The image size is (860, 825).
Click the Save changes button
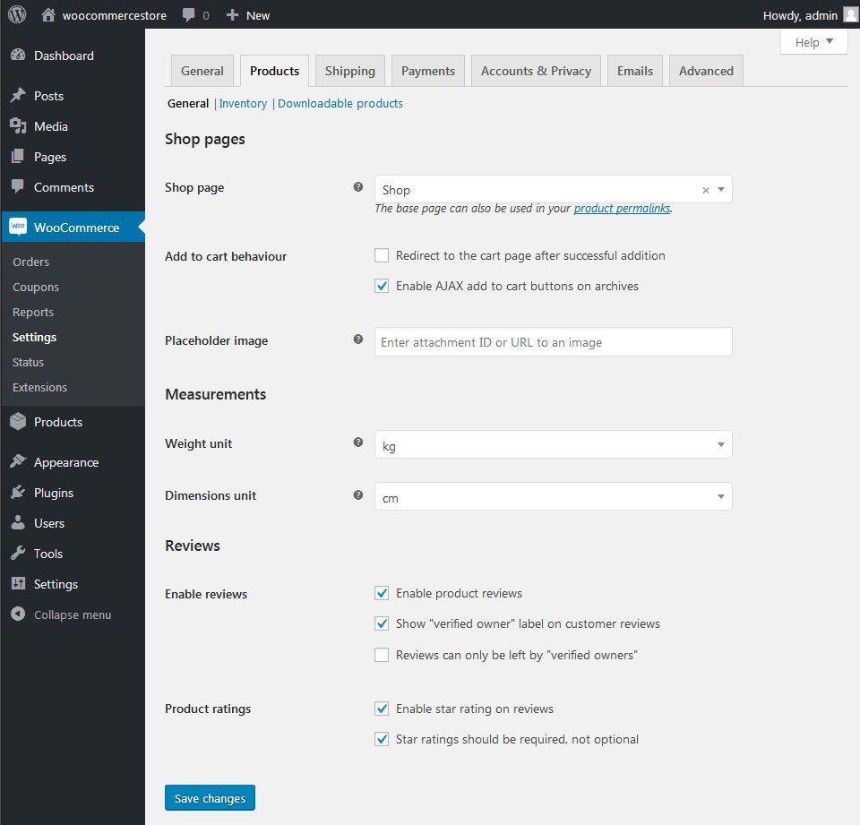(210, 797)
